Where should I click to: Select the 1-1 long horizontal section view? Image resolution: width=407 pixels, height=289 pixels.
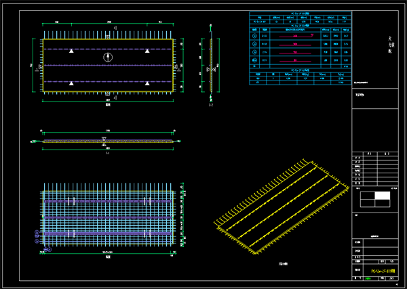tap(106, 141)
